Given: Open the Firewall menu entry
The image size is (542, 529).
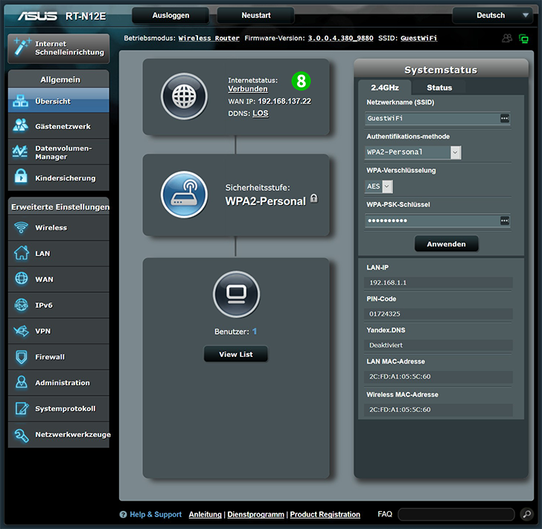Looking at the screenshot, I should 59,357.
